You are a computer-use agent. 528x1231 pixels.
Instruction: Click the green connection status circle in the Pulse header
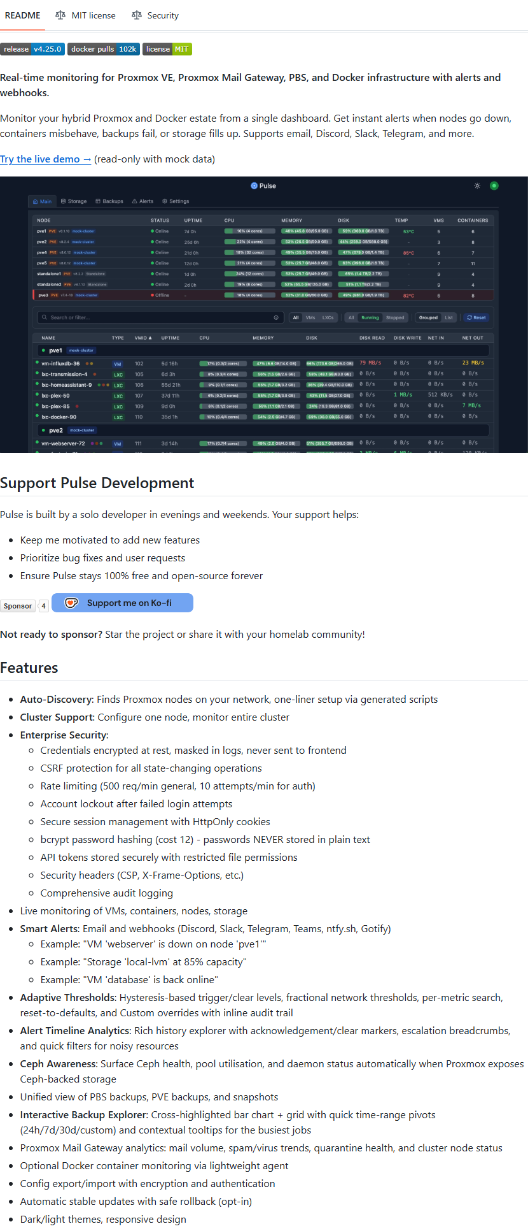point(494,186)
